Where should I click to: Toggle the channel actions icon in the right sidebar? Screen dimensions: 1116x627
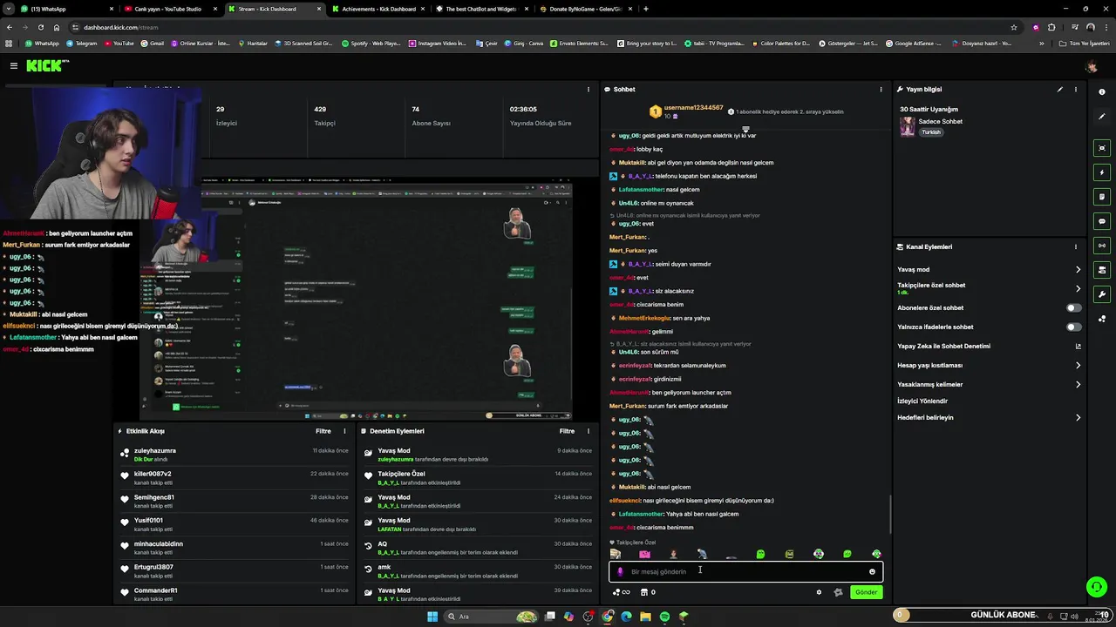(1102, 270)
